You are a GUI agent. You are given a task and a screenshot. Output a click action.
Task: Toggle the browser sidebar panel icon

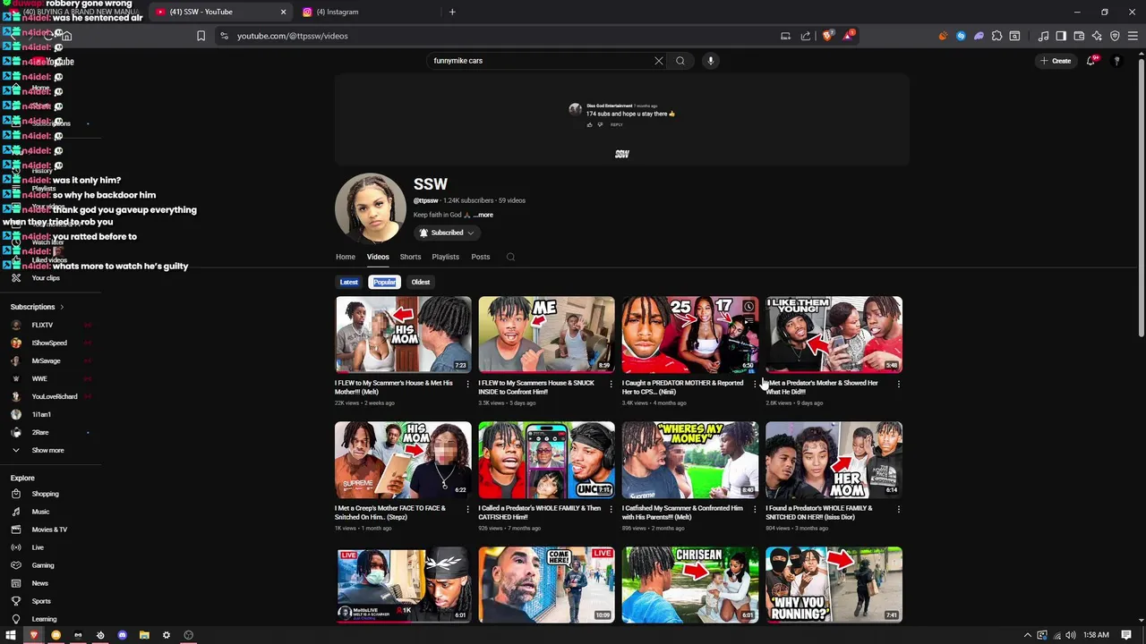pos(1061,36)
